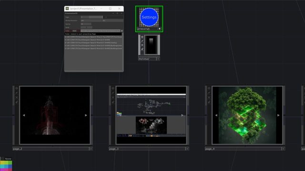Click the TouchDesigner icon in window title bar
305x171 pixels.
[x=67, y=9]
